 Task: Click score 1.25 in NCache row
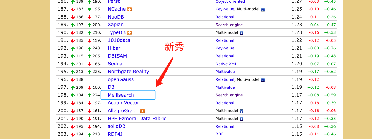(x=297, y=9)
